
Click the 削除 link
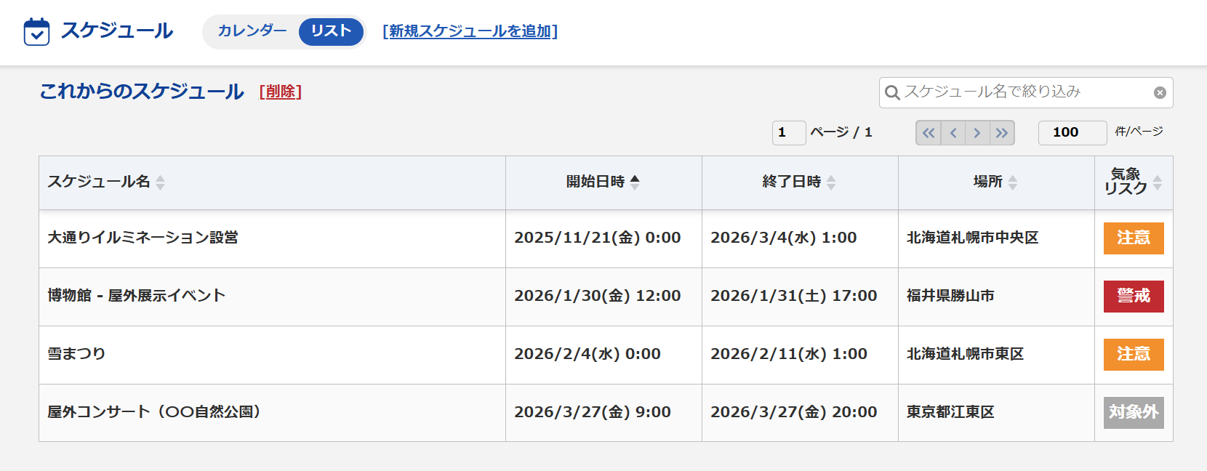281,92
